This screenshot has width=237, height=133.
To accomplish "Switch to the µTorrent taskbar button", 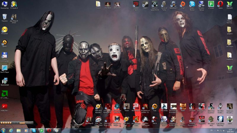I will click(41, 131).
